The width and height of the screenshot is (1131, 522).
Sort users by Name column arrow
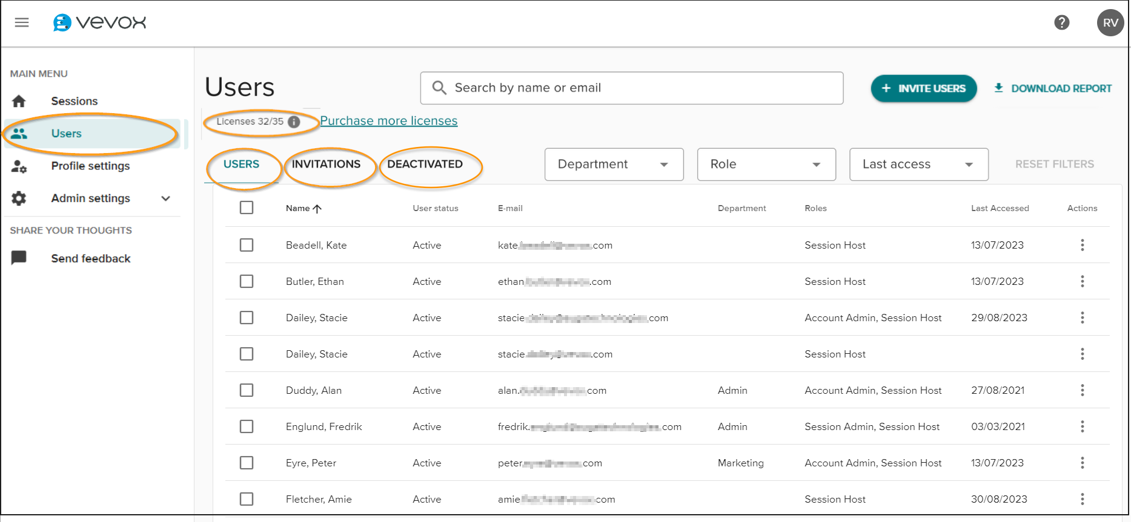coord(317,209)
